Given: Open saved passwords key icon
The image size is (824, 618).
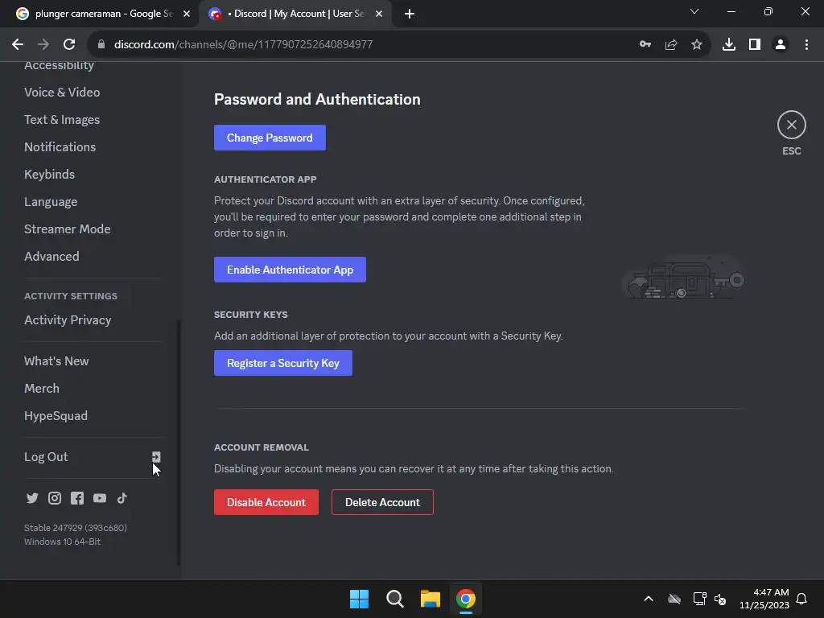Looking at the screenshot, I should [645, 45].
